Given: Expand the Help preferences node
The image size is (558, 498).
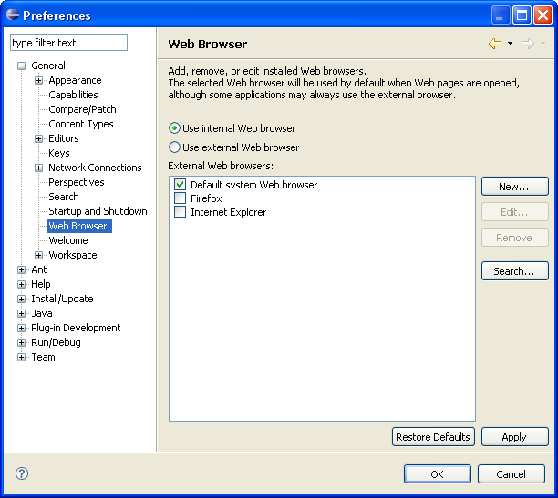Looking at the screenshot, I should (x=21, y=284).
